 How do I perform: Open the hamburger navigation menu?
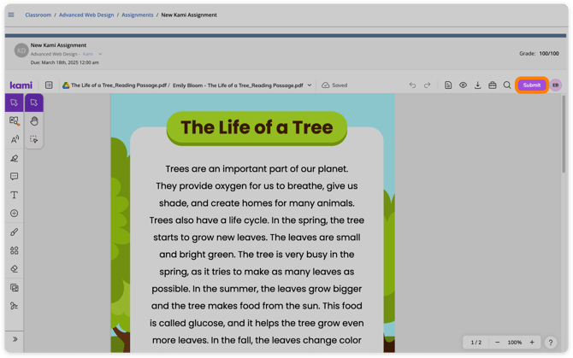pyautogui.click(x=11, y=15)
